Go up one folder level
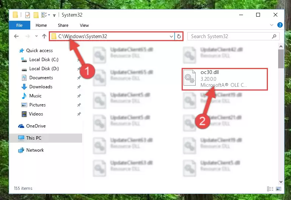The image size is (291, 200). coord(44,36)
